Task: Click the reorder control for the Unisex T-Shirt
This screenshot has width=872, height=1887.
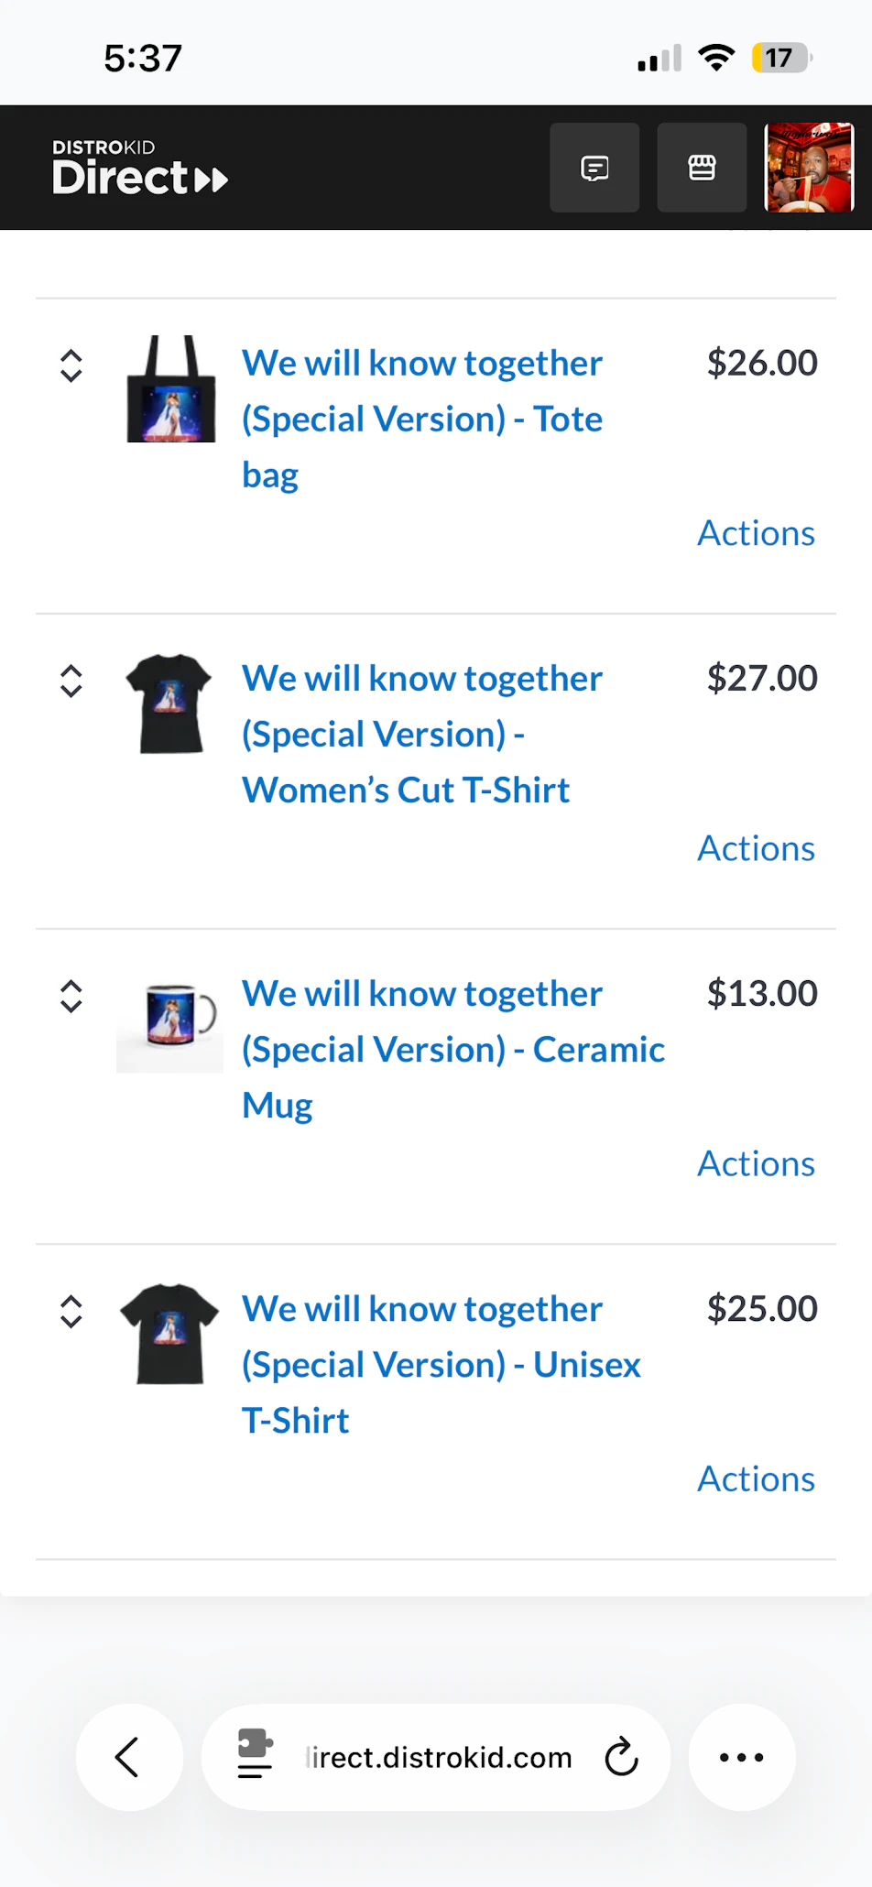Action: [x=71, y=1311]
